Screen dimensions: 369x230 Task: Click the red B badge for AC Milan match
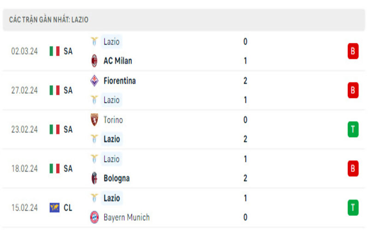coord(353,51)
